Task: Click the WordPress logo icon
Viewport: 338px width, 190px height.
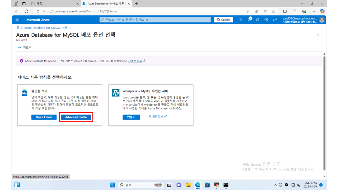Action: click(116, 93)
